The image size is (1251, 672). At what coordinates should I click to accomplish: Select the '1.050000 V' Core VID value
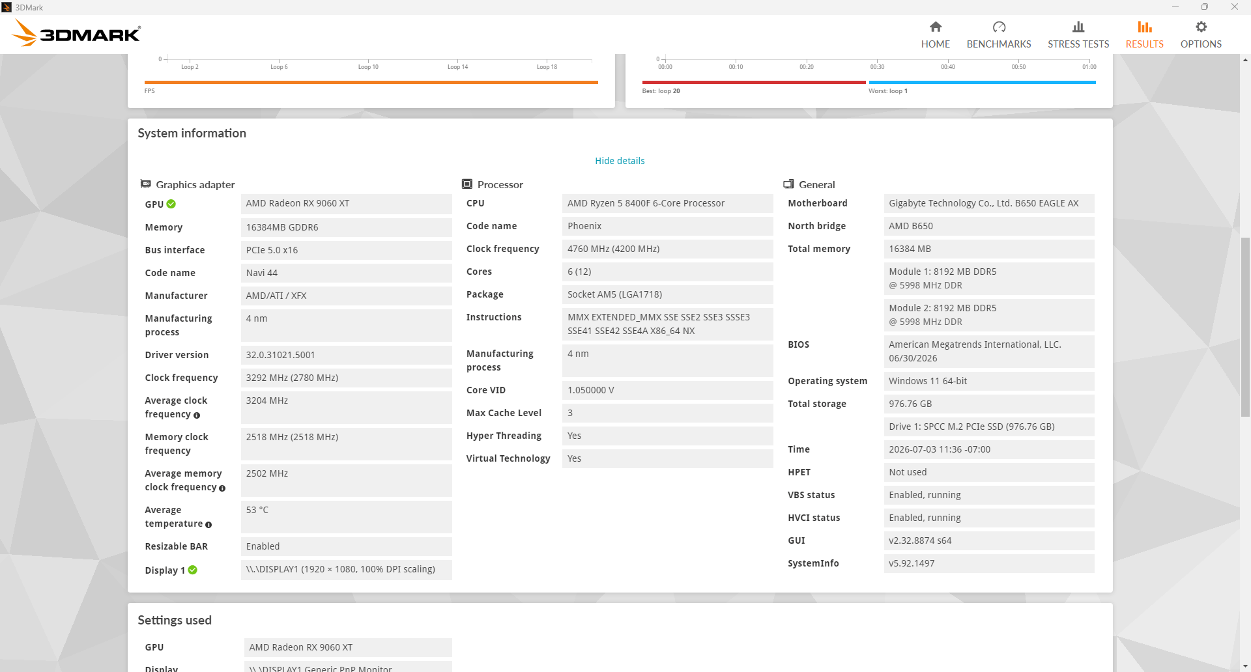(x=668, y=390)
